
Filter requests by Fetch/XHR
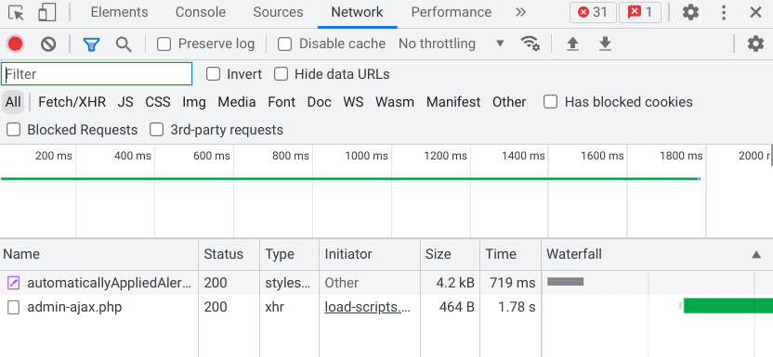(x=72, y=102)
